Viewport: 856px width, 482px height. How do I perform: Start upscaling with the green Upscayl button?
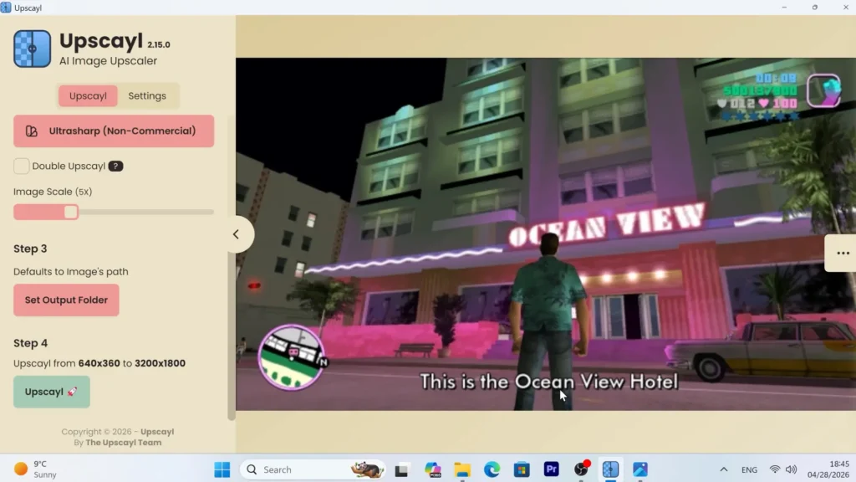pyautogui.click(x=52, y=392)
